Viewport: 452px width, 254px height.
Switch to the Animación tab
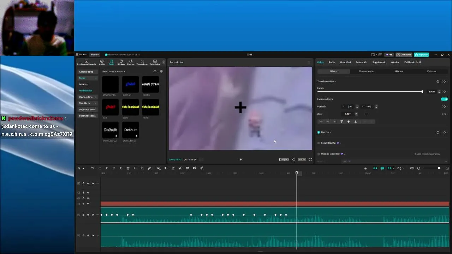(x=361, y=62)
